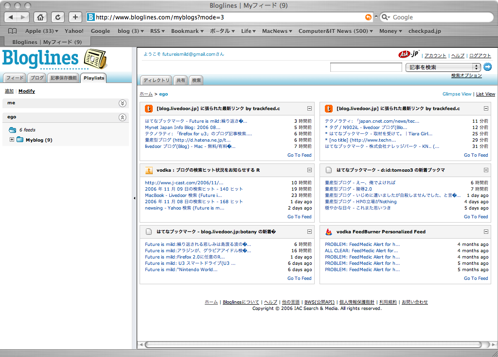
Task: Open the blog (3) bookmarks dropdown
Action: pos(130,31)
